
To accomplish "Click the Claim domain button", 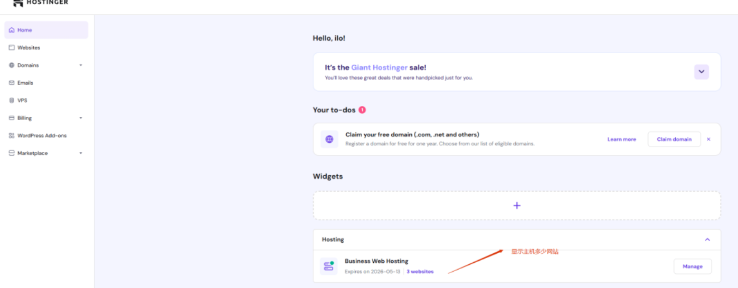I will click(674, 140).
